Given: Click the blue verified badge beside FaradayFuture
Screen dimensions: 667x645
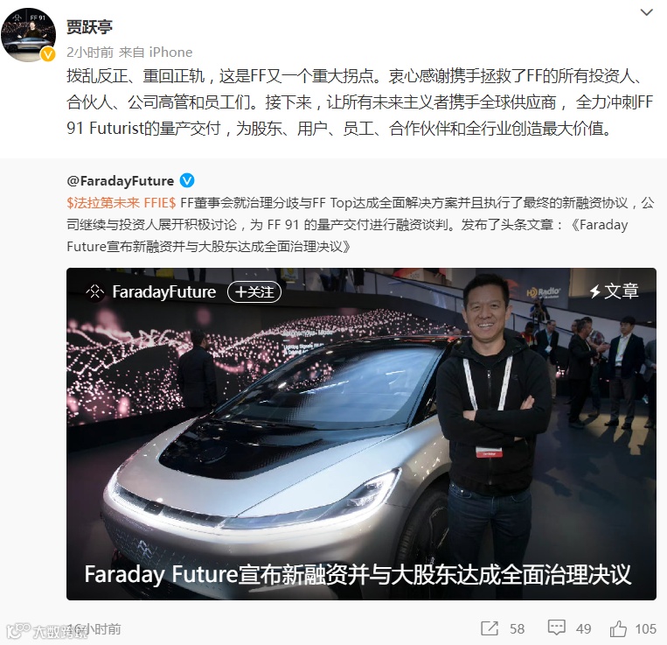Looking at the screenshot, I should click(x=187, y=180).
